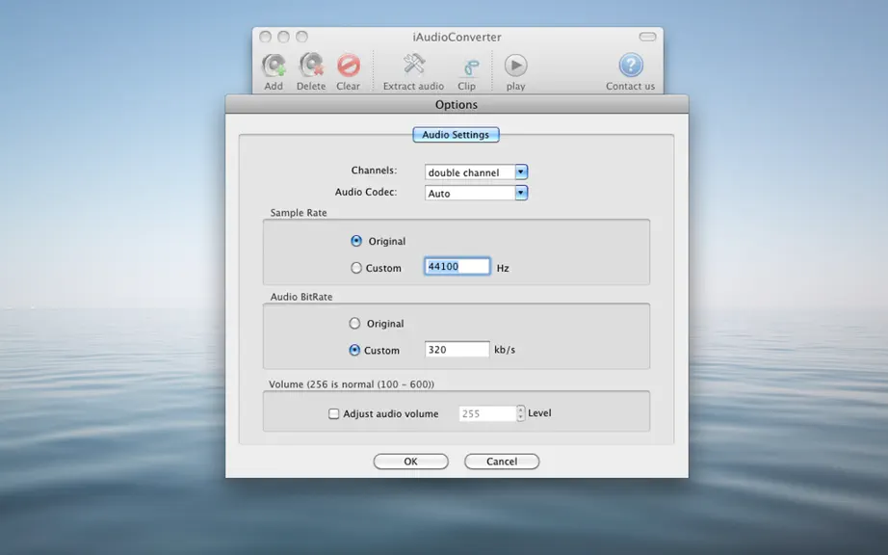Choose Original audio bitrate option
The image size is (888, 555).
click(354, 324)
